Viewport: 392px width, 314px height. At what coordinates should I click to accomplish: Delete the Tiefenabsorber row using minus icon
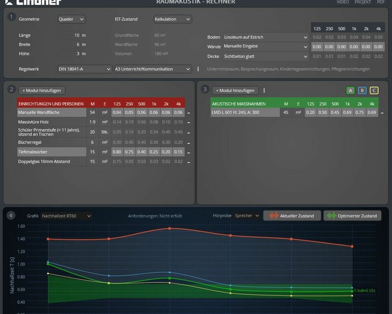(x=188, y=152)
